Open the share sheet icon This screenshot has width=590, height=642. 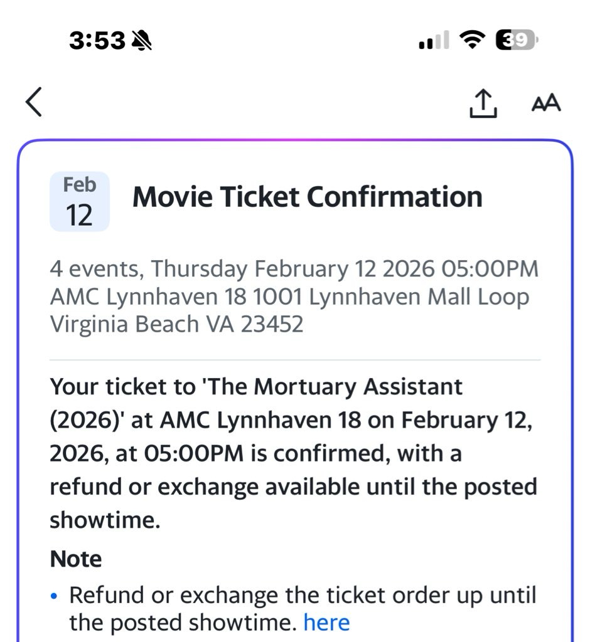(x=483, y=103)
